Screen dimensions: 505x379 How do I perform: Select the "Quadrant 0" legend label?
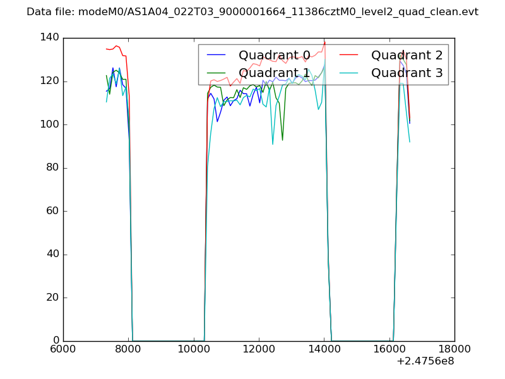[275, 55]
